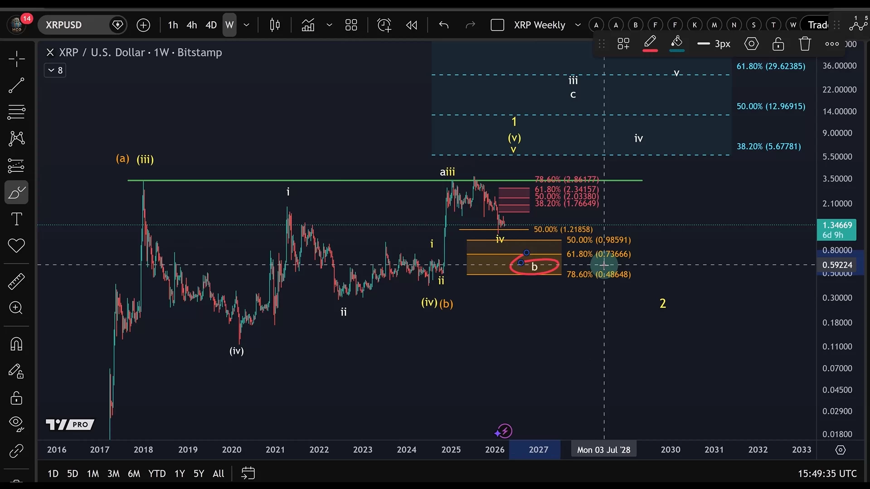Select the trend line drawing tool
The image size is (870, 489).
[x=17, y=86]
